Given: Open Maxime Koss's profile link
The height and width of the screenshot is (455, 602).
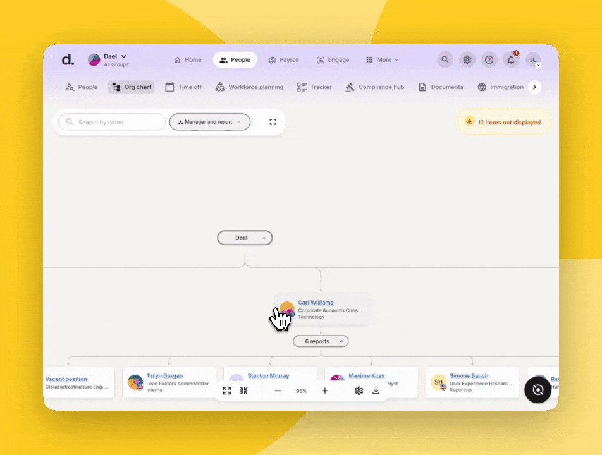Looking at the screenshot, I should pos(366,375).
